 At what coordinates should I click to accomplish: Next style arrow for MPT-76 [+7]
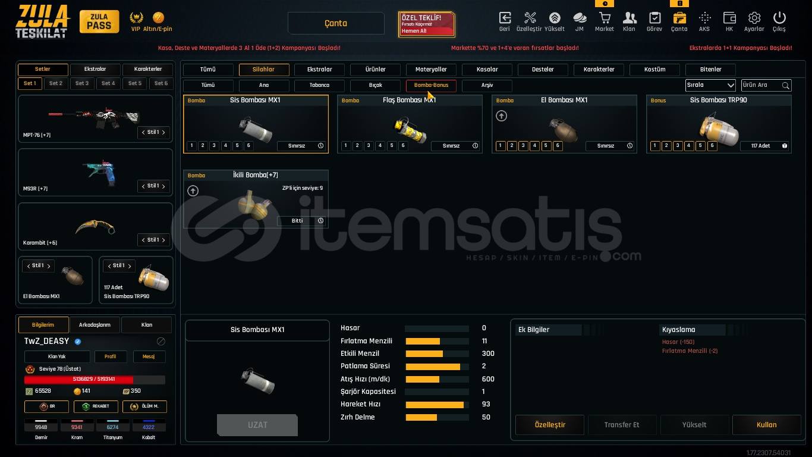(x=163, y=132)
